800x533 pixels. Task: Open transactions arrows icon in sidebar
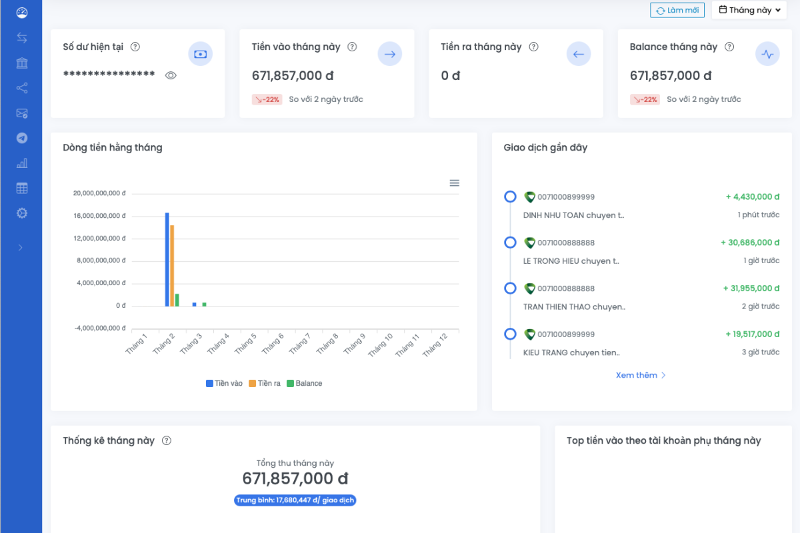(x=22, y=38)
